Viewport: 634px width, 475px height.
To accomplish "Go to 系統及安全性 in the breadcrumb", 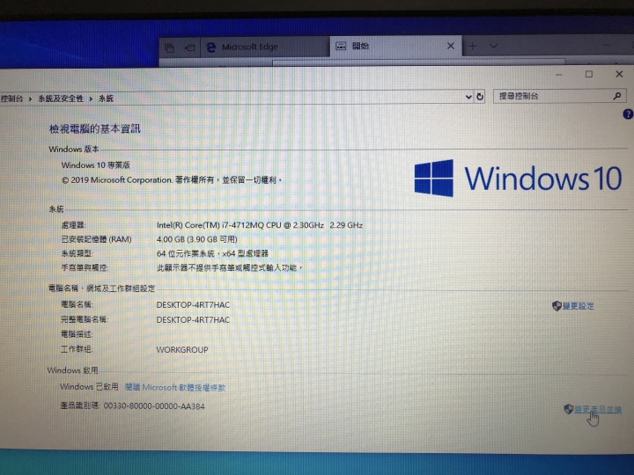I will click(x=61, y=99).
